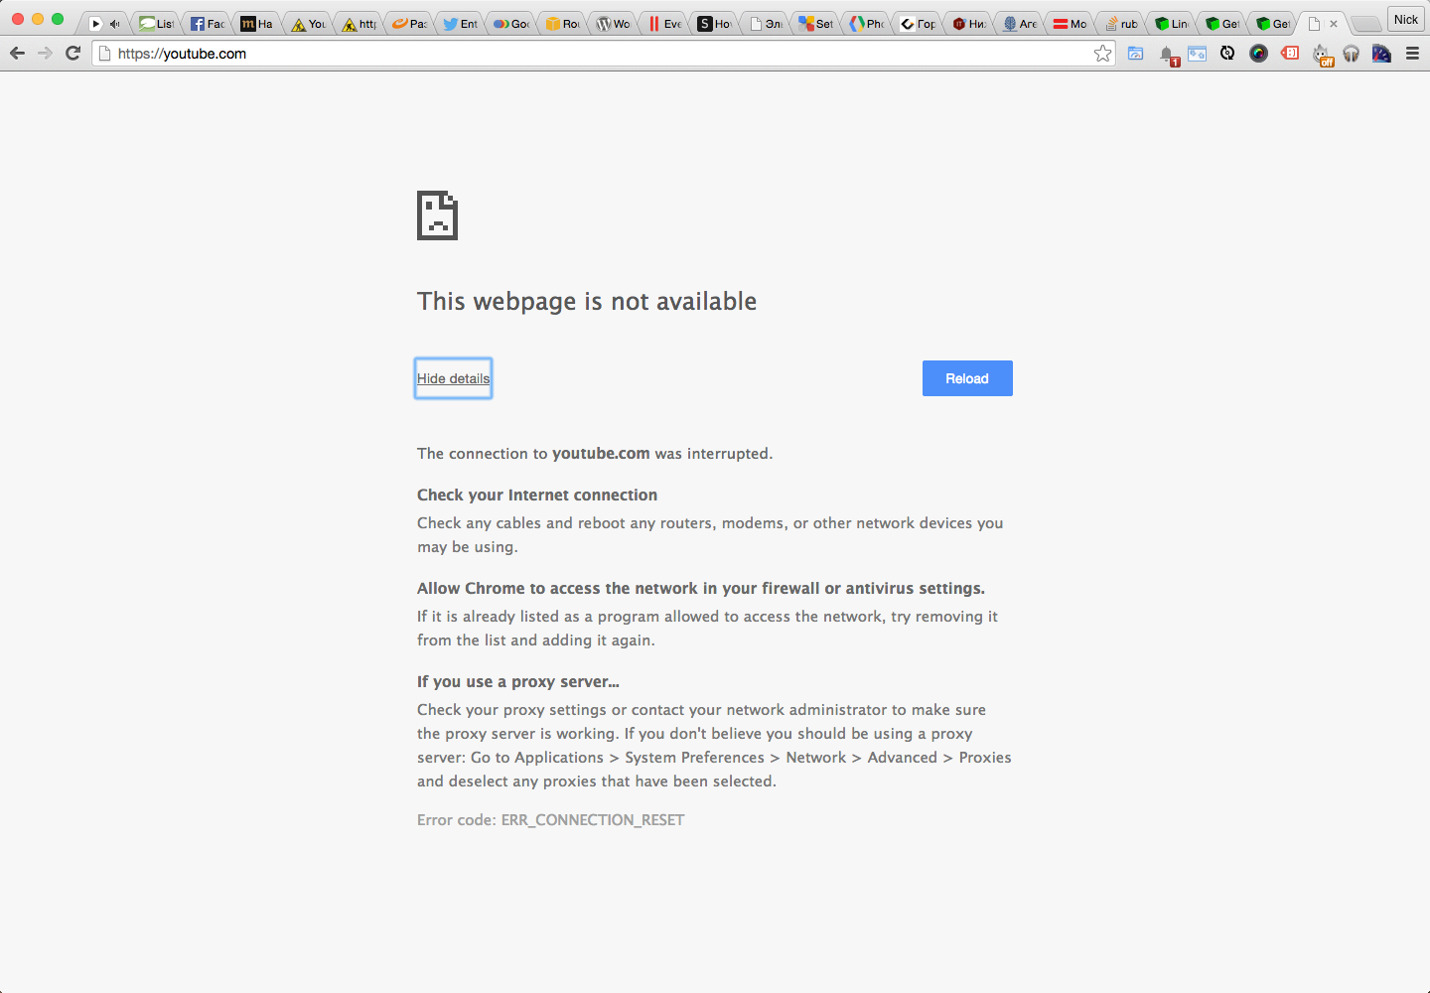Image resolution: width=1430 pixels, height=993 pixels.
Task: Open the colorful camera lens extension
Action: click(x=1258, y=54)
